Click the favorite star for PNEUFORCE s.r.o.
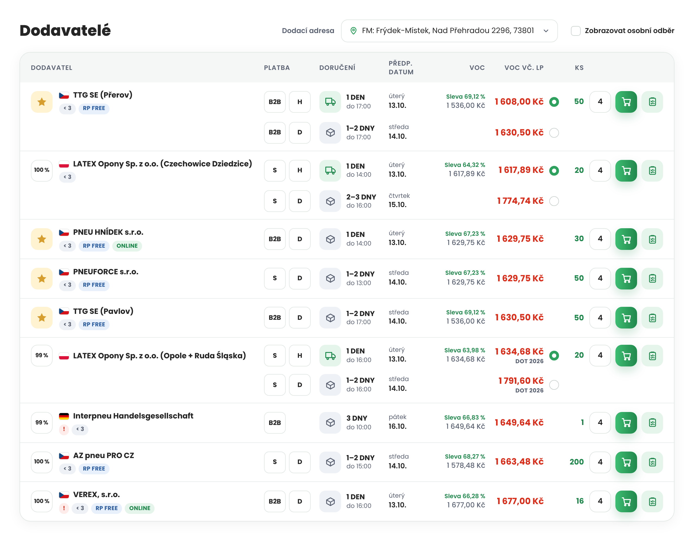694x541 pixels. tap(42, 279)
